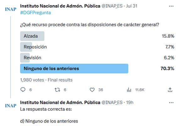Open INAP avatar on first tweet
The height and width of the screenshot is (126, 179).
click(11, 9)
